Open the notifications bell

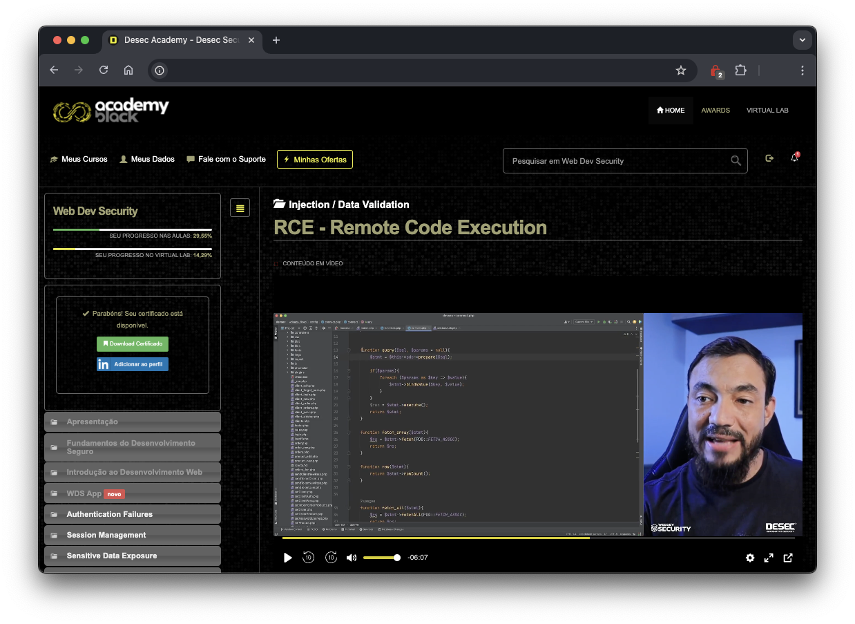(794, 158)
